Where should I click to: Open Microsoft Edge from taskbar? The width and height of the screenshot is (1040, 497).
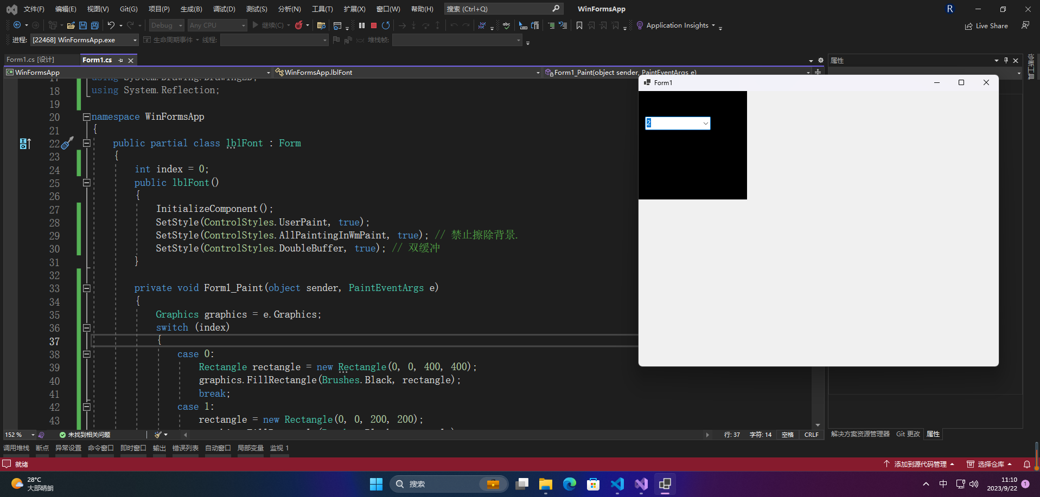[570, 484]
